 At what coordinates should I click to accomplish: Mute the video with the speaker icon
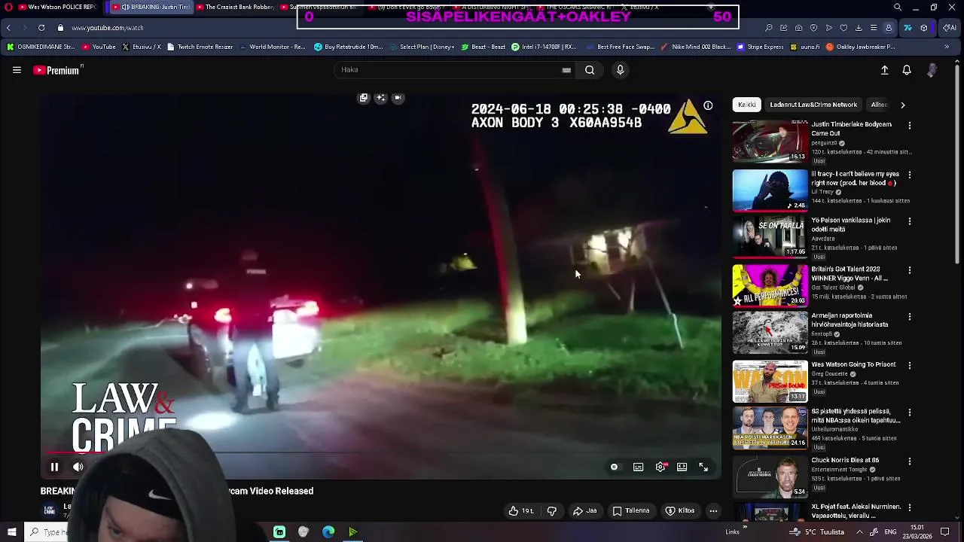point(78,467)
